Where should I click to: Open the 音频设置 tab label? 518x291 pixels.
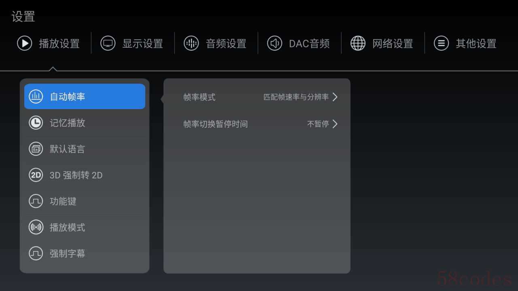(226, 44)
